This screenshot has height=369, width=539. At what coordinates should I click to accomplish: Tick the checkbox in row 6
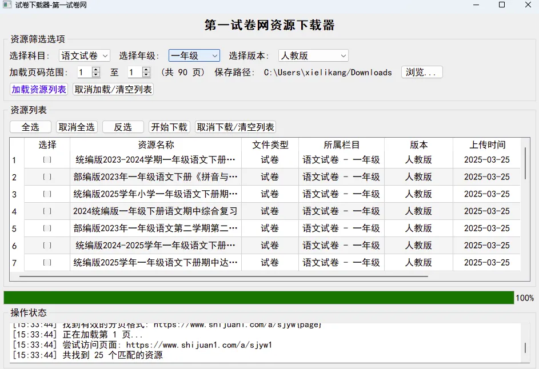(x=47, y=246)
